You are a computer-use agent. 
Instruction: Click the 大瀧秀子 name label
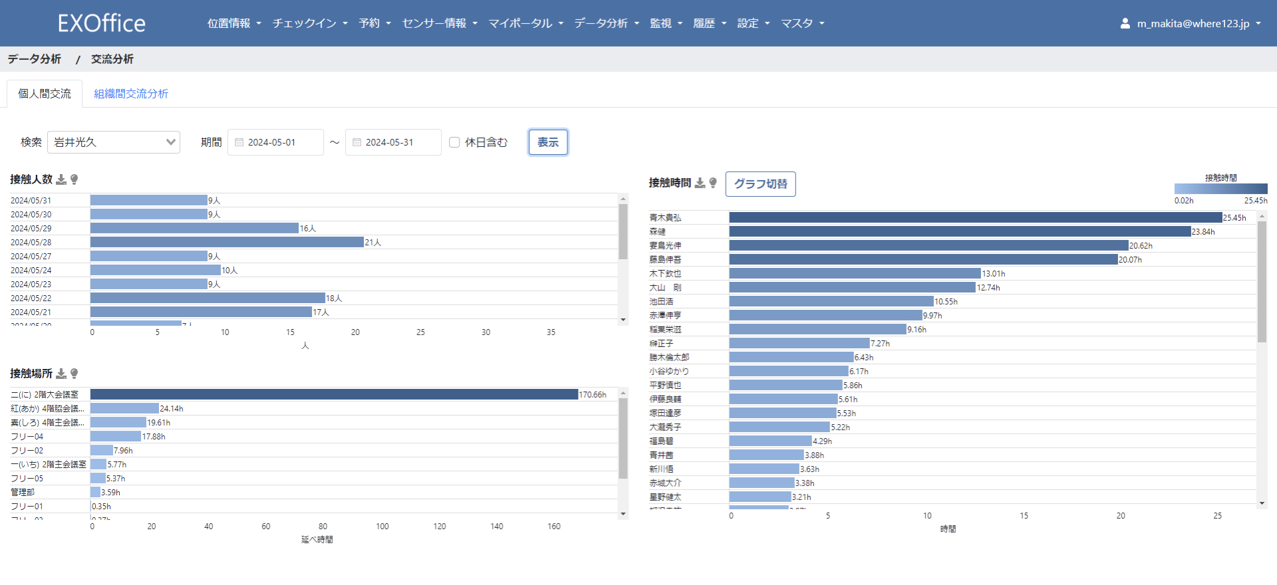[x=665, y=427]
